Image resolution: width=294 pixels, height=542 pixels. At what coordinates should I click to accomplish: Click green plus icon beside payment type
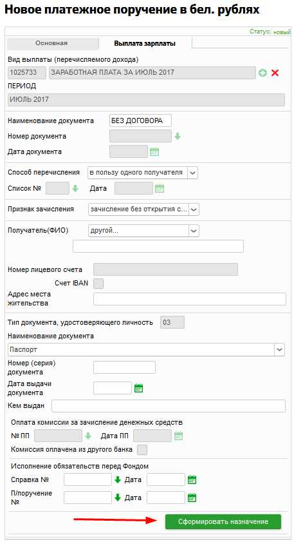(263, 73)
